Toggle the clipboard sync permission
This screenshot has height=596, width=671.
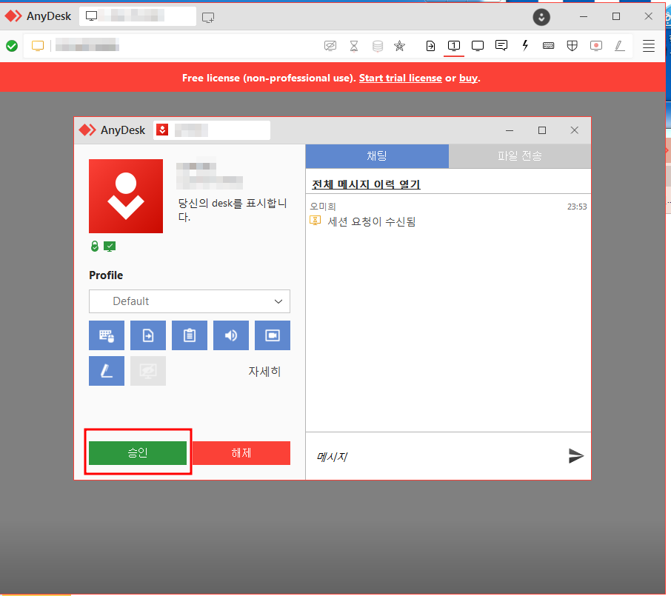tap(190, 335)
